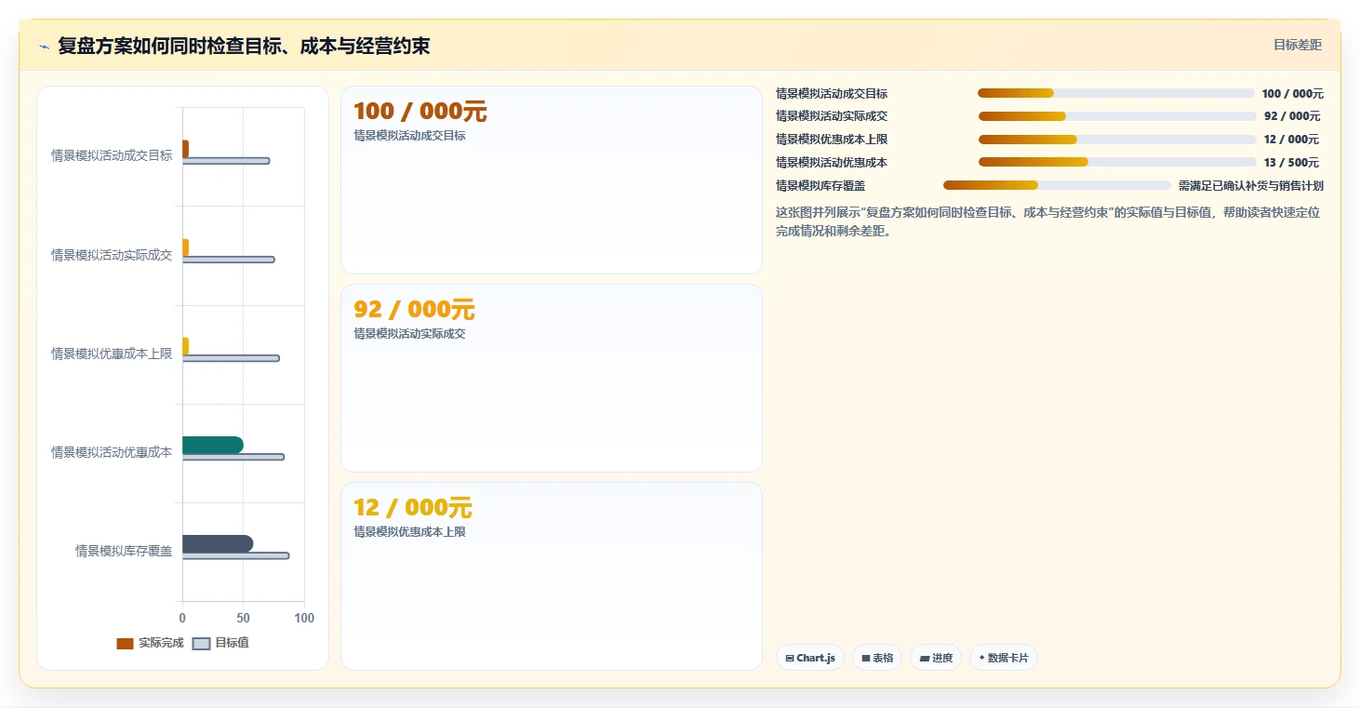
Task: Click the large 92 / 000元 card figure
Action: pos(414,310)
